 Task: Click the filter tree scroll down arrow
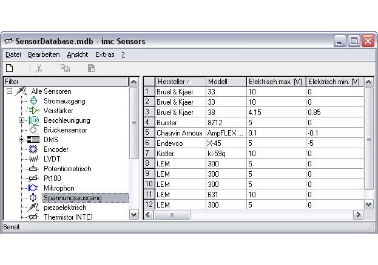tap(134, 215)
